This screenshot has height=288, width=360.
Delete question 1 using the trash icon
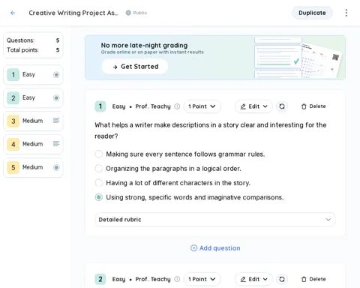pyautogui.click(x=313, y=106)
